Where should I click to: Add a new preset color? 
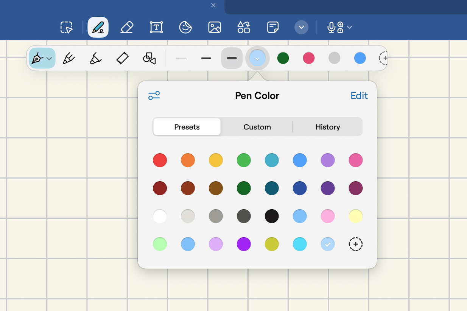pos(356,244)
